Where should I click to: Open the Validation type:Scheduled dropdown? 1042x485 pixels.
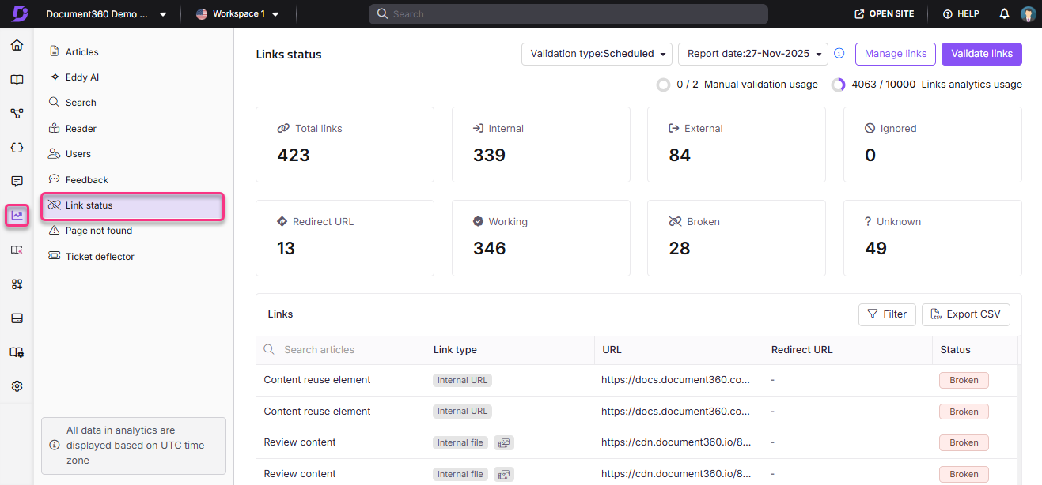[x=596, y=54]
